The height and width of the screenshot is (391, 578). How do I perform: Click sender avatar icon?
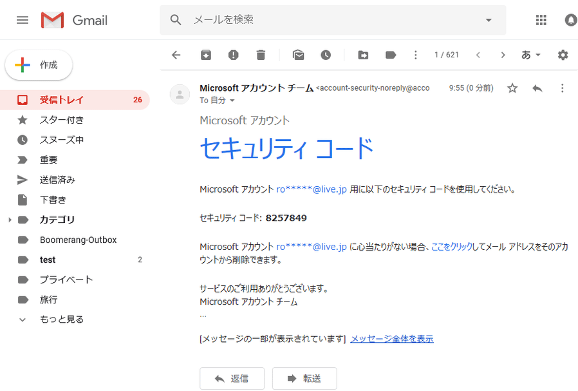(180, 95)
